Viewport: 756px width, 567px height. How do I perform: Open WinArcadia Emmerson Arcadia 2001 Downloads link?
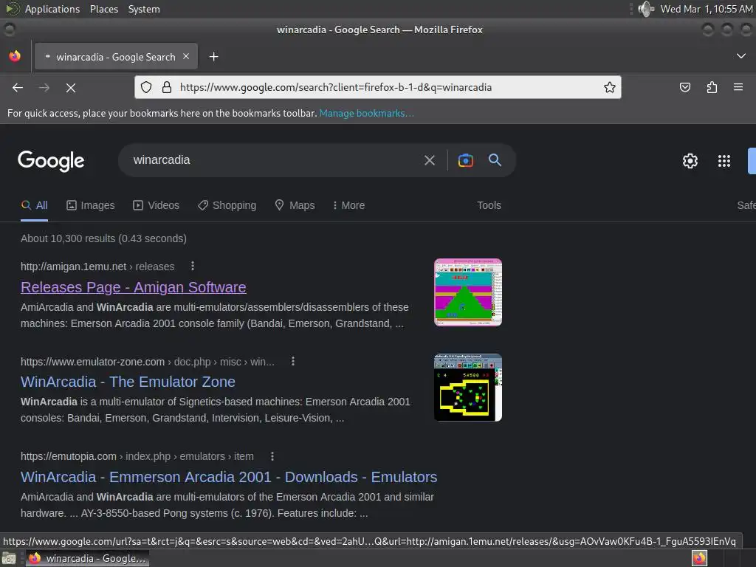(x=229, y=477)
